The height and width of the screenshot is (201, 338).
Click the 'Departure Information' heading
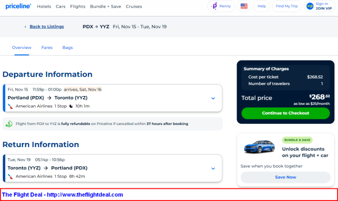point(47,75)
